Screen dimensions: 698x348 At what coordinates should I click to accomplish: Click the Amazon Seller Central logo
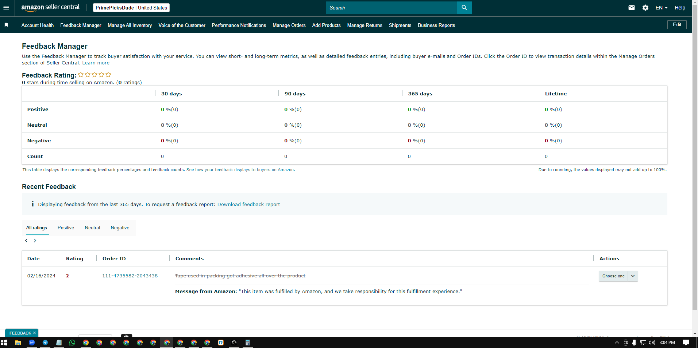coord(50,8)
